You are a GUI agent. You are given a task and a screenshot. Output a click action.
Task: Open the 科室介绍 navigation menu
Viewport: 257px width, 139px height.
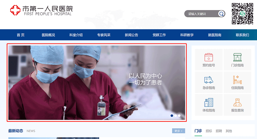76,35
